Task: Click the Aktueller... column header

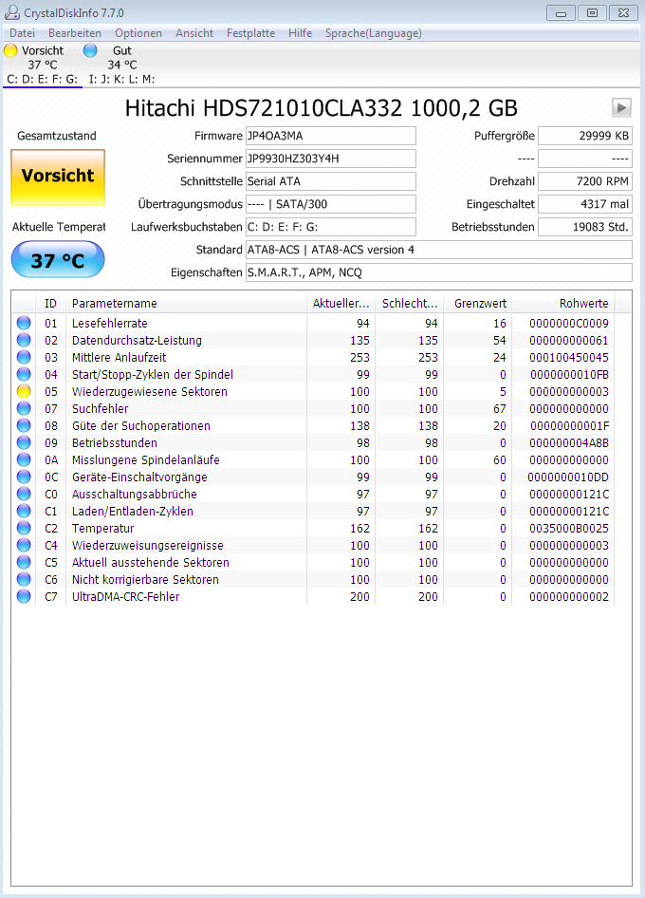Action: pos(341,304)
